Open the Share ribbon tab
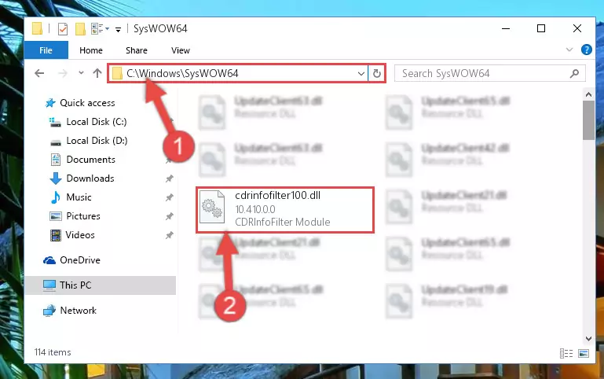 (x=137, y=50)
